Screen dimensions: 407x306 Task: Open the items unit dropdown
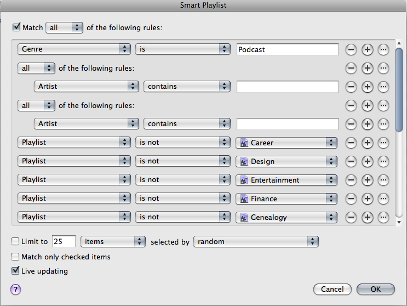(x=112, y=241)
